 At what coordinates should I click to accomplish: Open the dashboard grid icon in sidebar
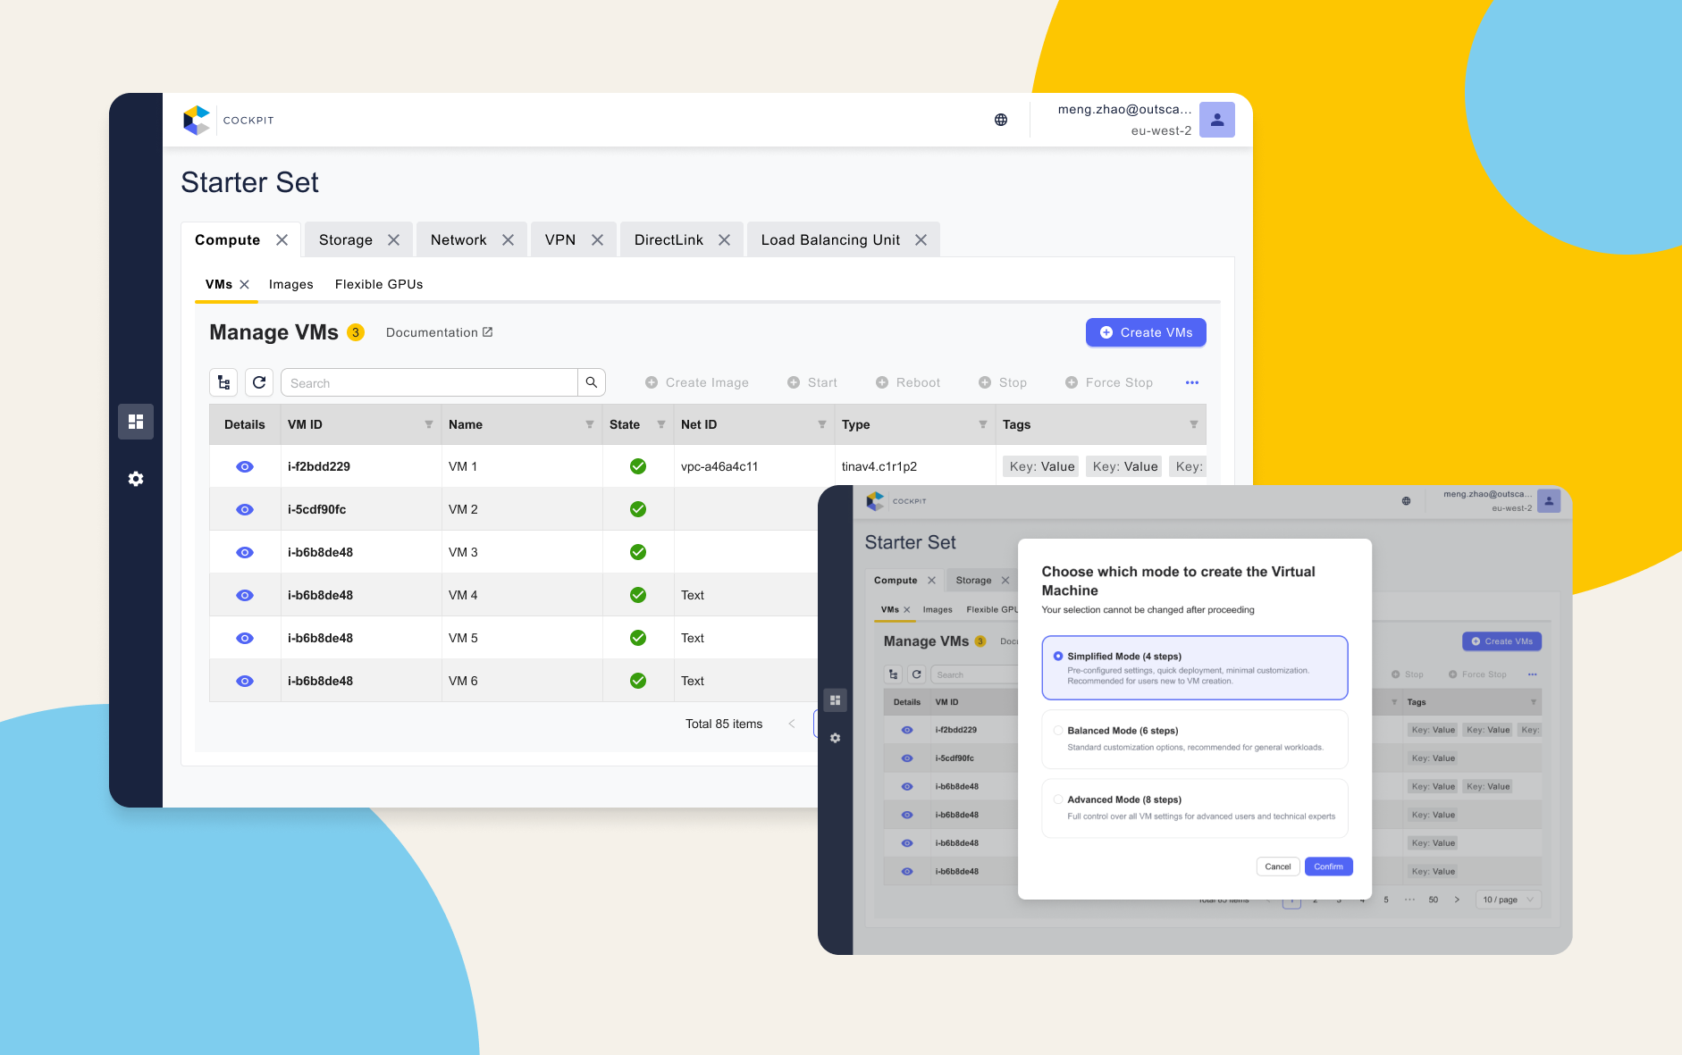tap(136, 422)
